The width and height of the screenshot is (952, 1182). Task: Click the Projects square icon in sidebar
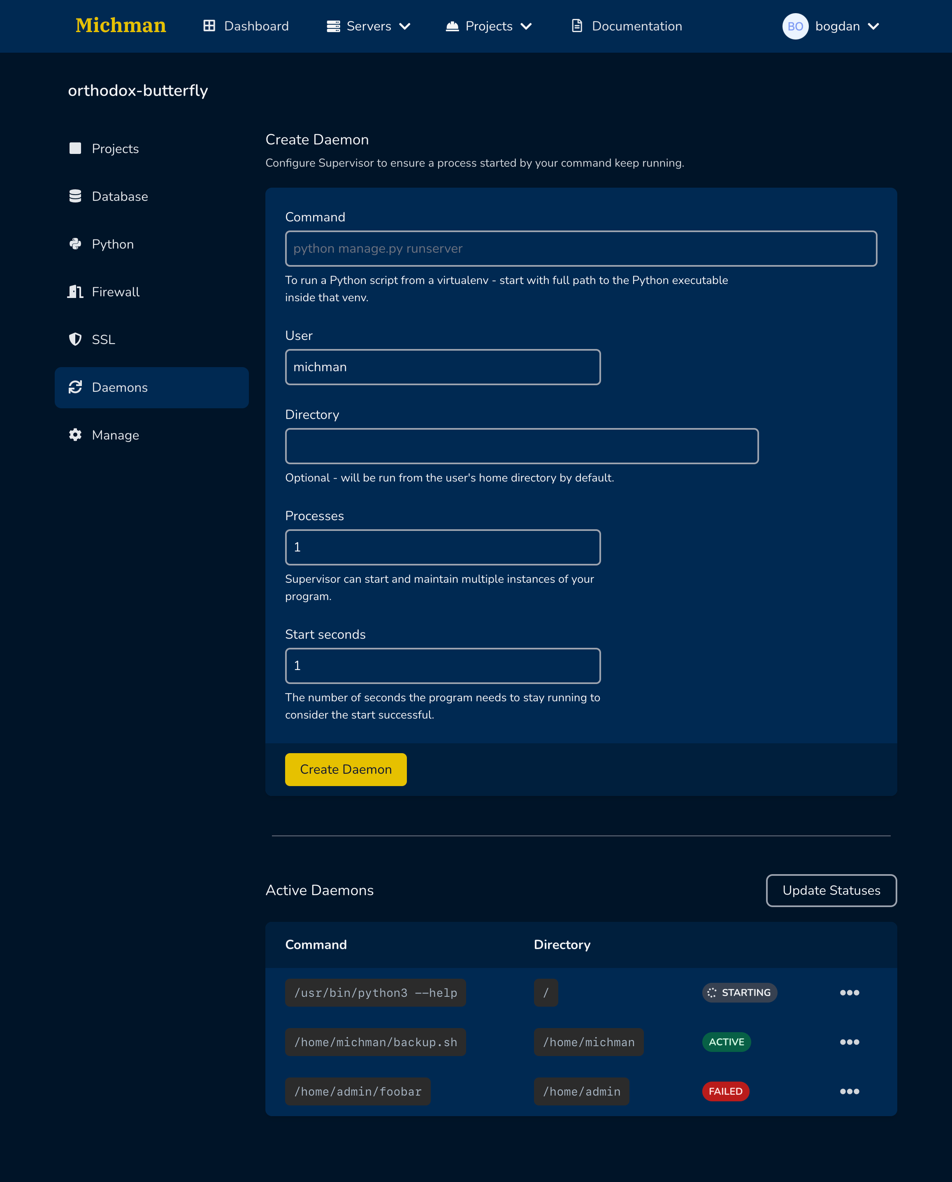coord(75,149)
